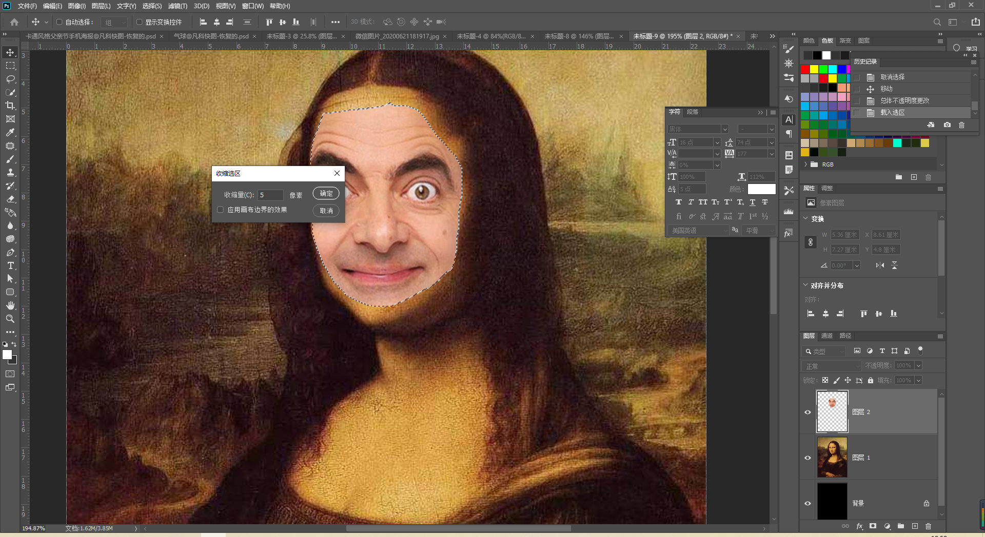
Task: Pick the red swatch in Swatches panel
Action: (805, 69)
